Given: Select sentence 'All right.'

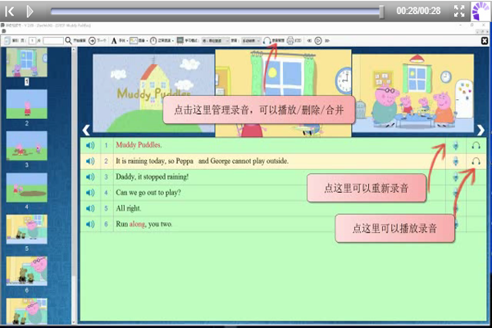Looking at the screenshot, I should (x=129, y=208).
